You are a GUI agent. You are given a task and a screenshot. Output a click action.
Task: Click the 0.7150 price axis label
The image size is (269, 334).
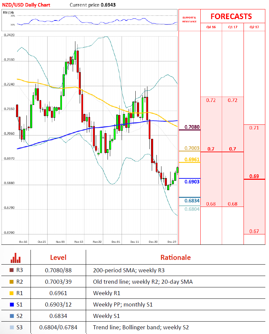(9, 109)
